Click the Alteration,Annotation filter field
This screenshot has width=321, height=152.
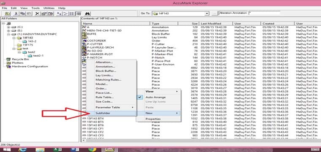pyautogui.click(x=233, y=13)
